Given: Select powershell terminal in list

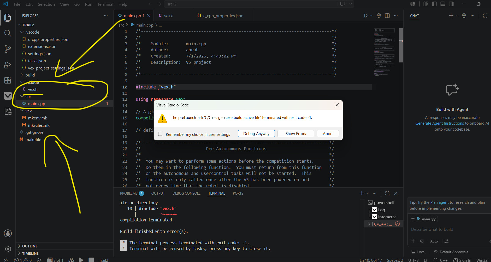Looking at the screenshot, I should click(384, 202).
